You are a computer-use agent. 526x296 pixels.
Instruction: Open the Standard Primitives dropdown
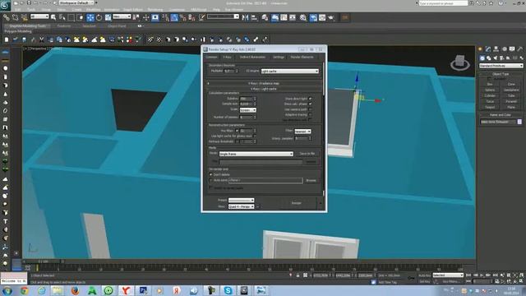(x=501, y=66)
